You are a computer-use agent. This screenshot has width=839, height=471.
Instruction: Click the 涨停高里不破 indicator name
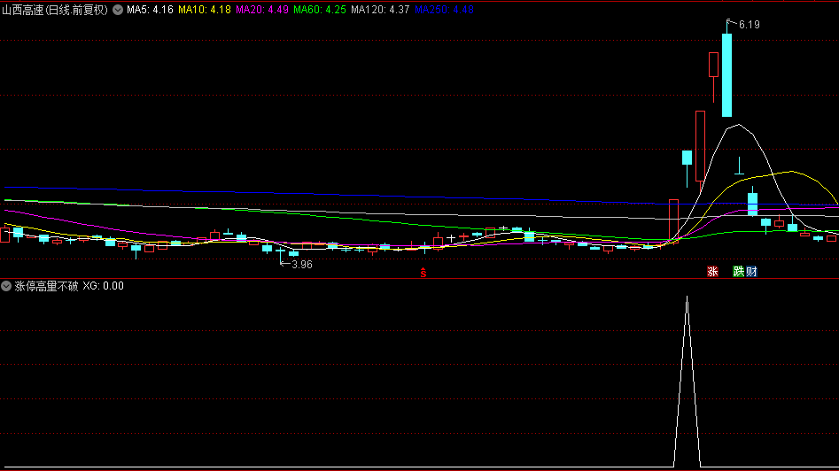[47, 286]
